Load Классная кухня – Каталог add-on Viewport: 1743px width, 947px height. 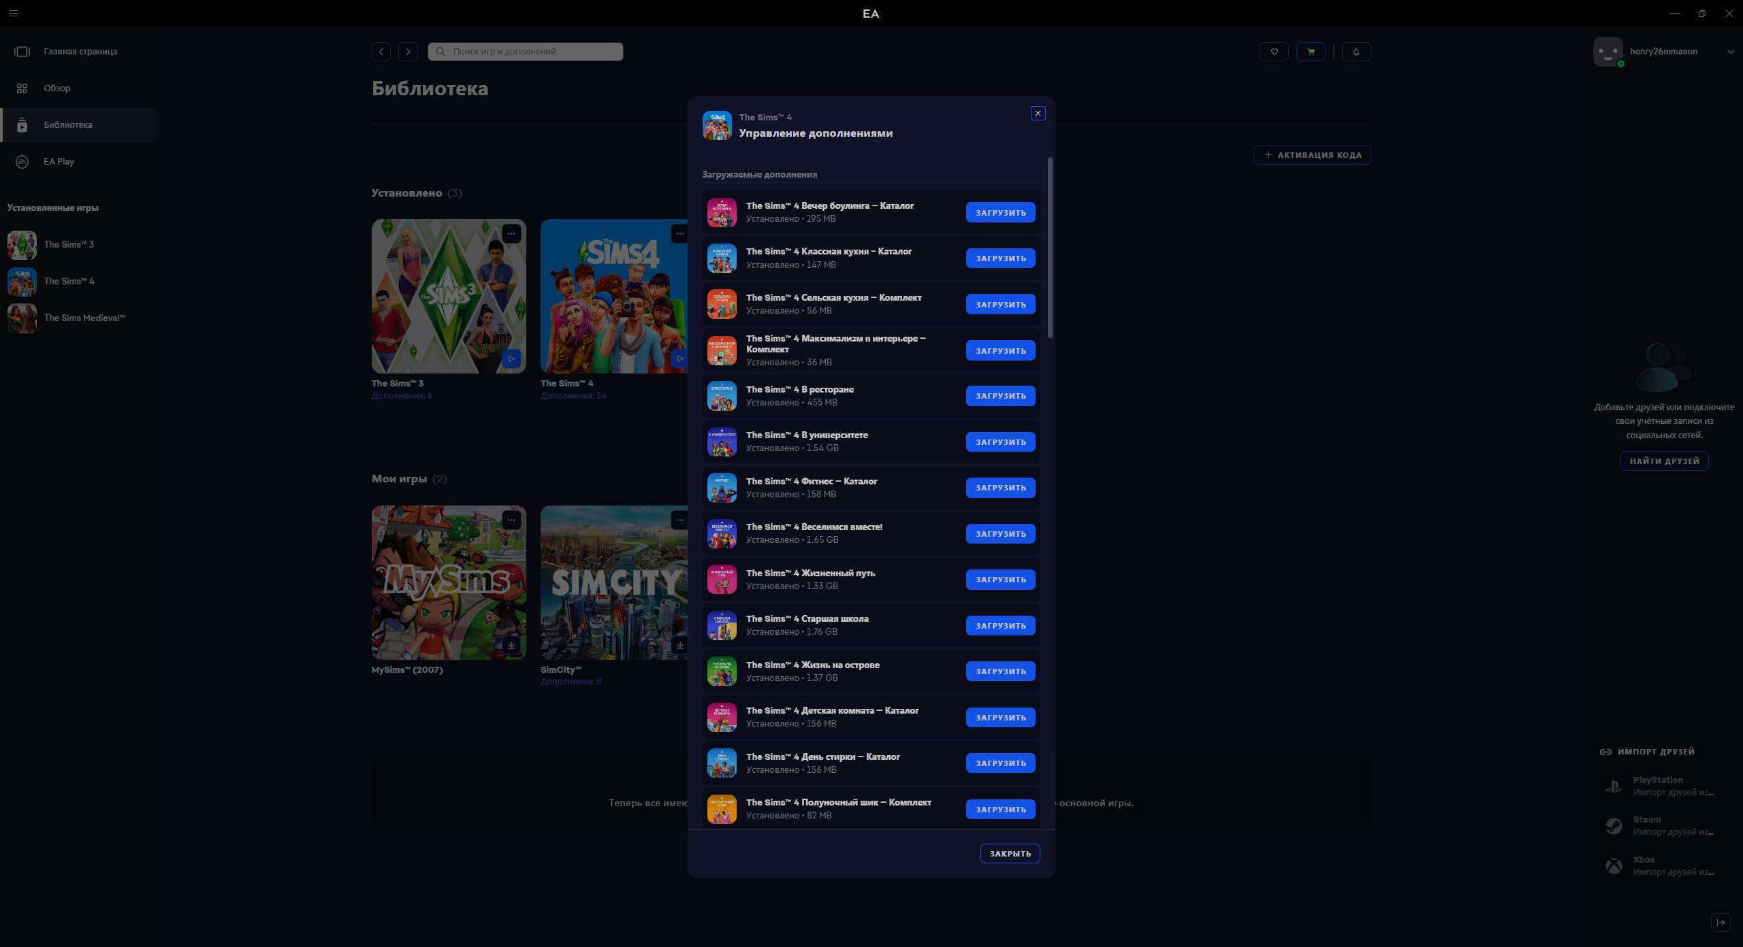click(x=1000, y=259)
